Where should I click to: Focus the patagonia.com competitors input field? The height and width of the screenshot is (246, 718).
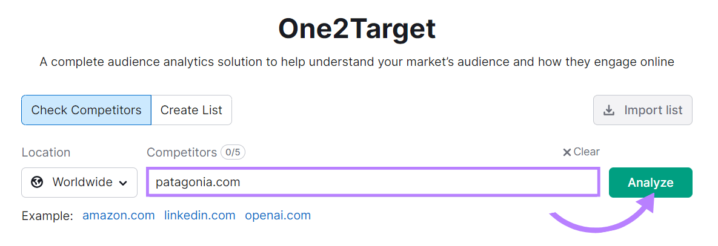tap(373, 182)
